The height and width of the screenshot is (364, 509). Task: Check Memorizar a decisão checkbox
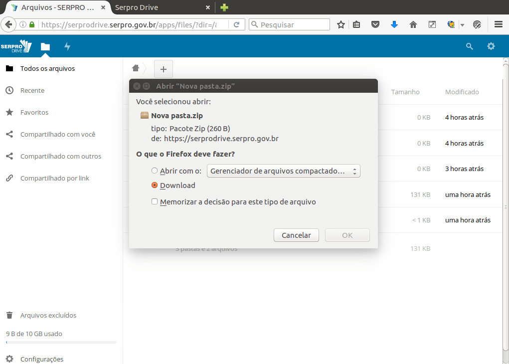click(155, 201)
